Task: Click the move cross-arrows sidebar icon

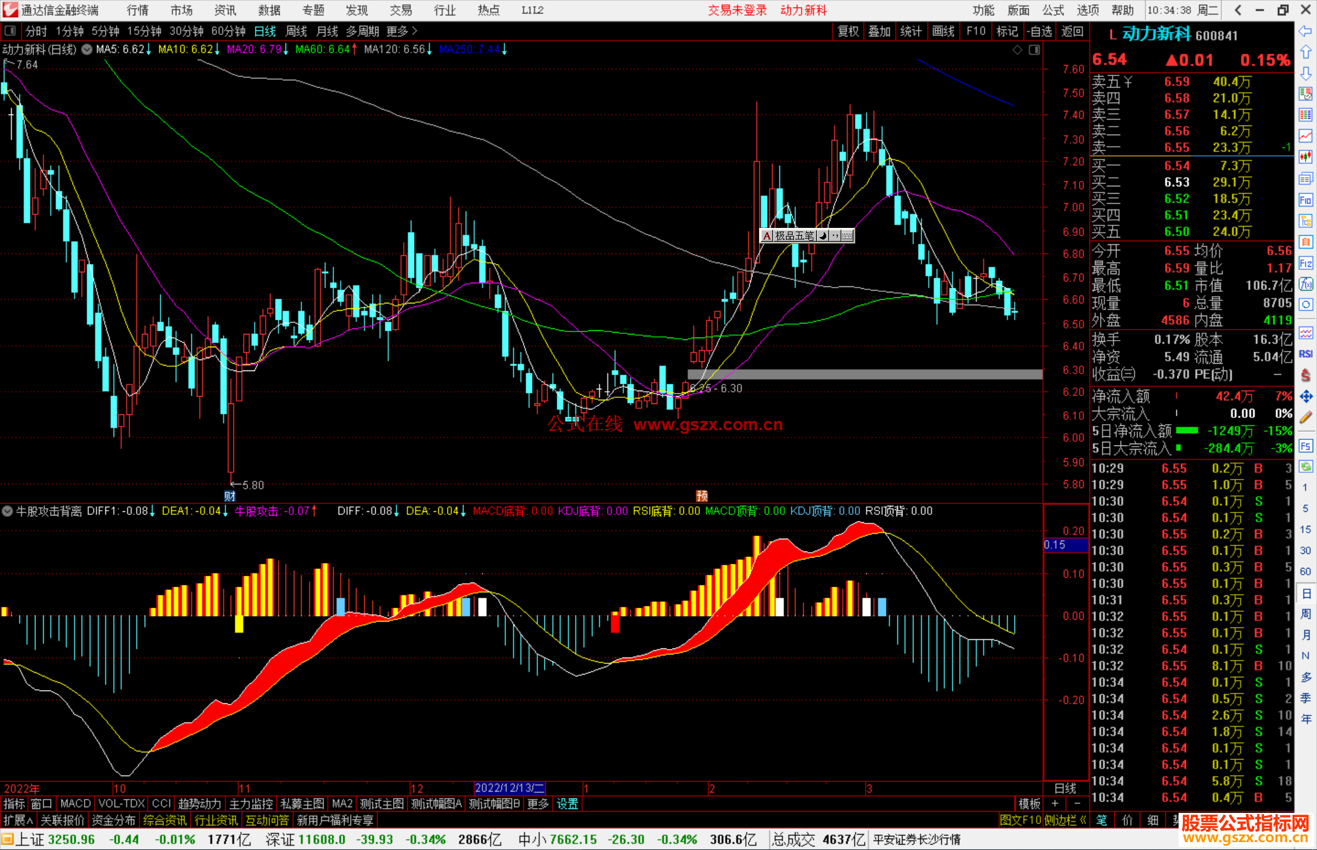Action: click(x=1305, y=397)
